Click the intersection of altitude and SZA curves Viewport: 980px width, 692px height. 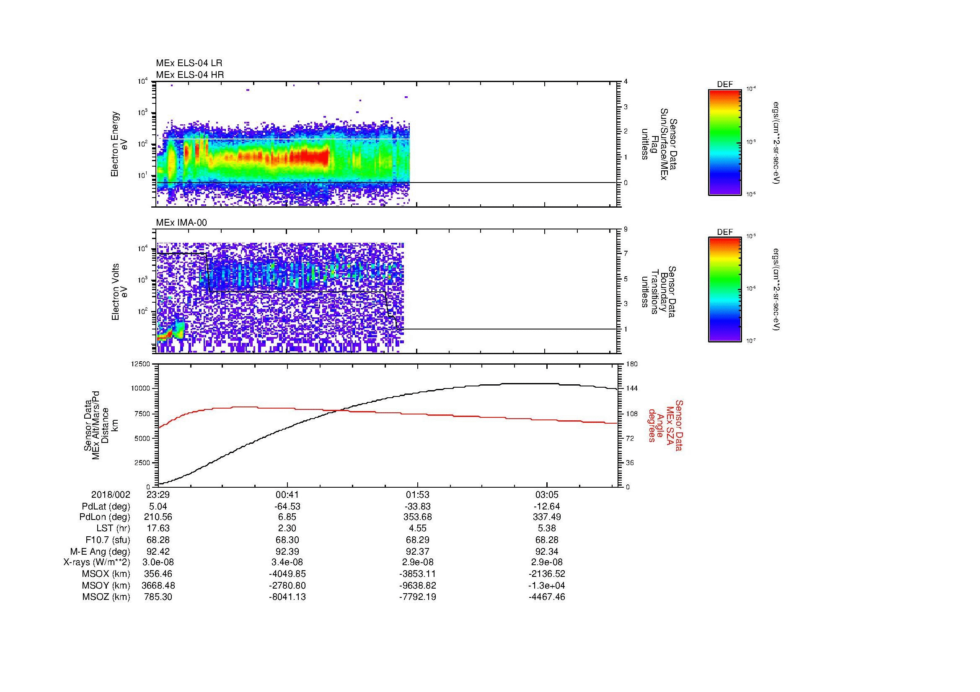[x=339, y=410]
